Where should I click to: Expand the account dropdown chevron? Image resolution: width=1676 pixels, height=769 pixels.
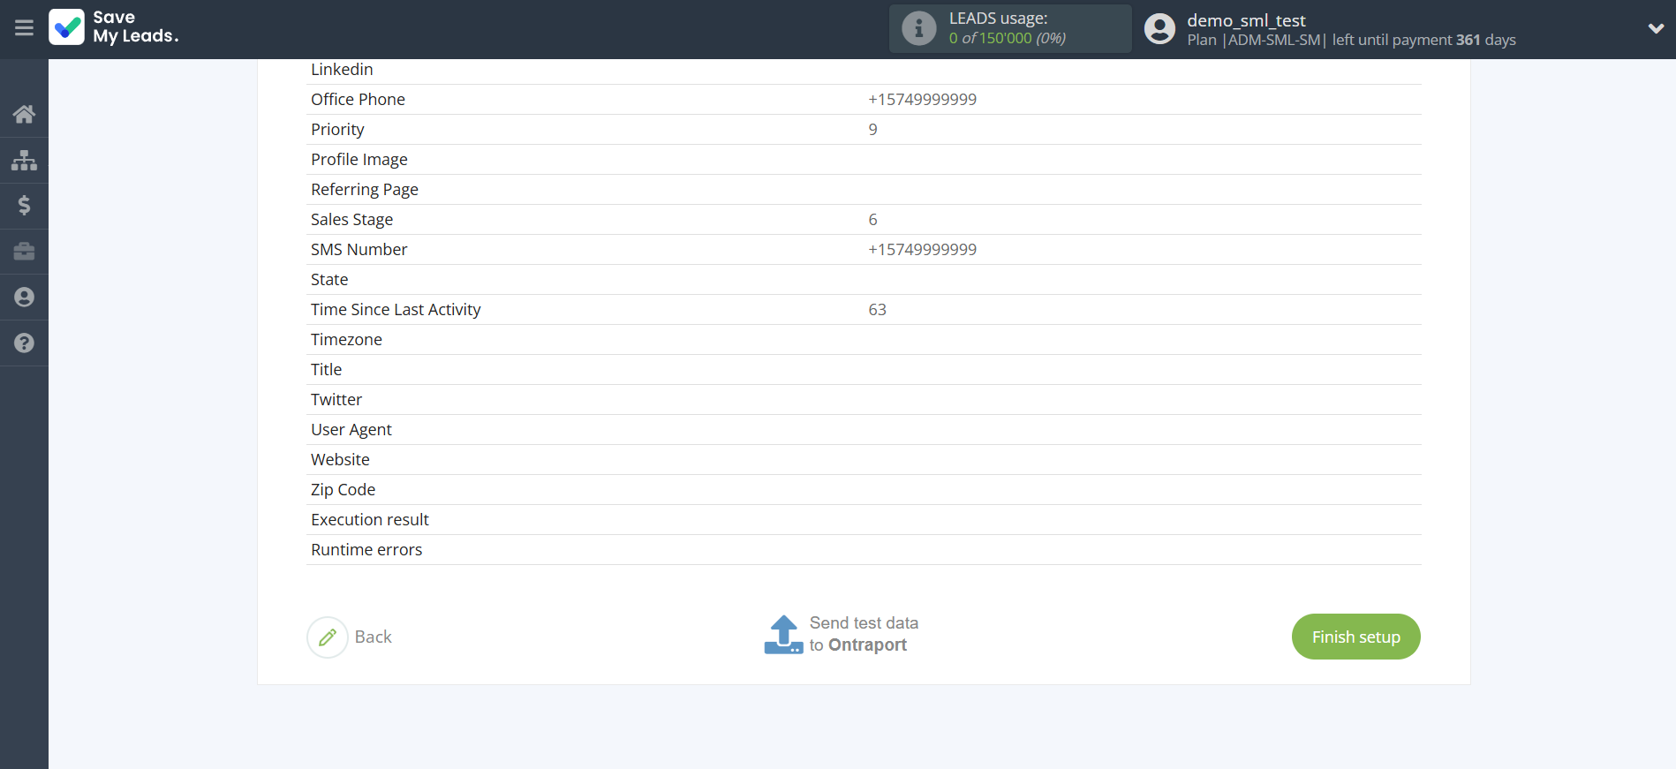pos(1656,28)
